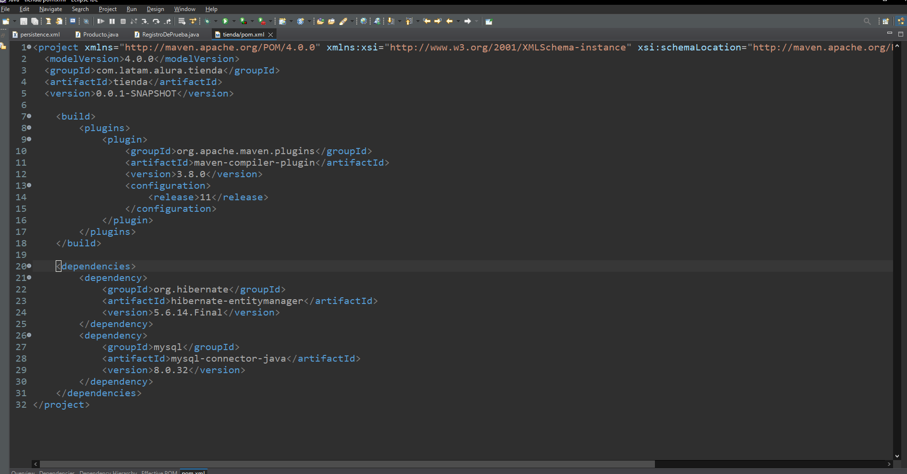
Task: Collapse the dependency element at line 21
Action: click(x=29, y=277)
